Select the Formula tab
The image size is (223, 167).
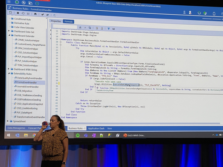point(68,21)
